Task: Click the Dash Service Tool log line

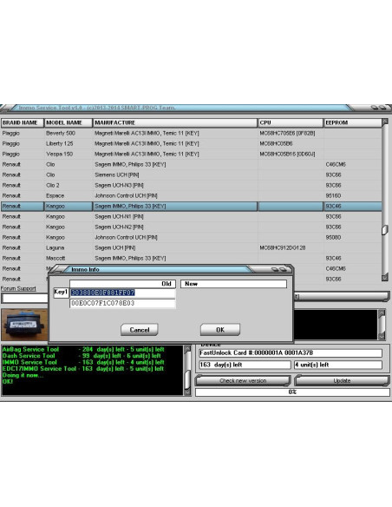Action: tap(82, 356)
